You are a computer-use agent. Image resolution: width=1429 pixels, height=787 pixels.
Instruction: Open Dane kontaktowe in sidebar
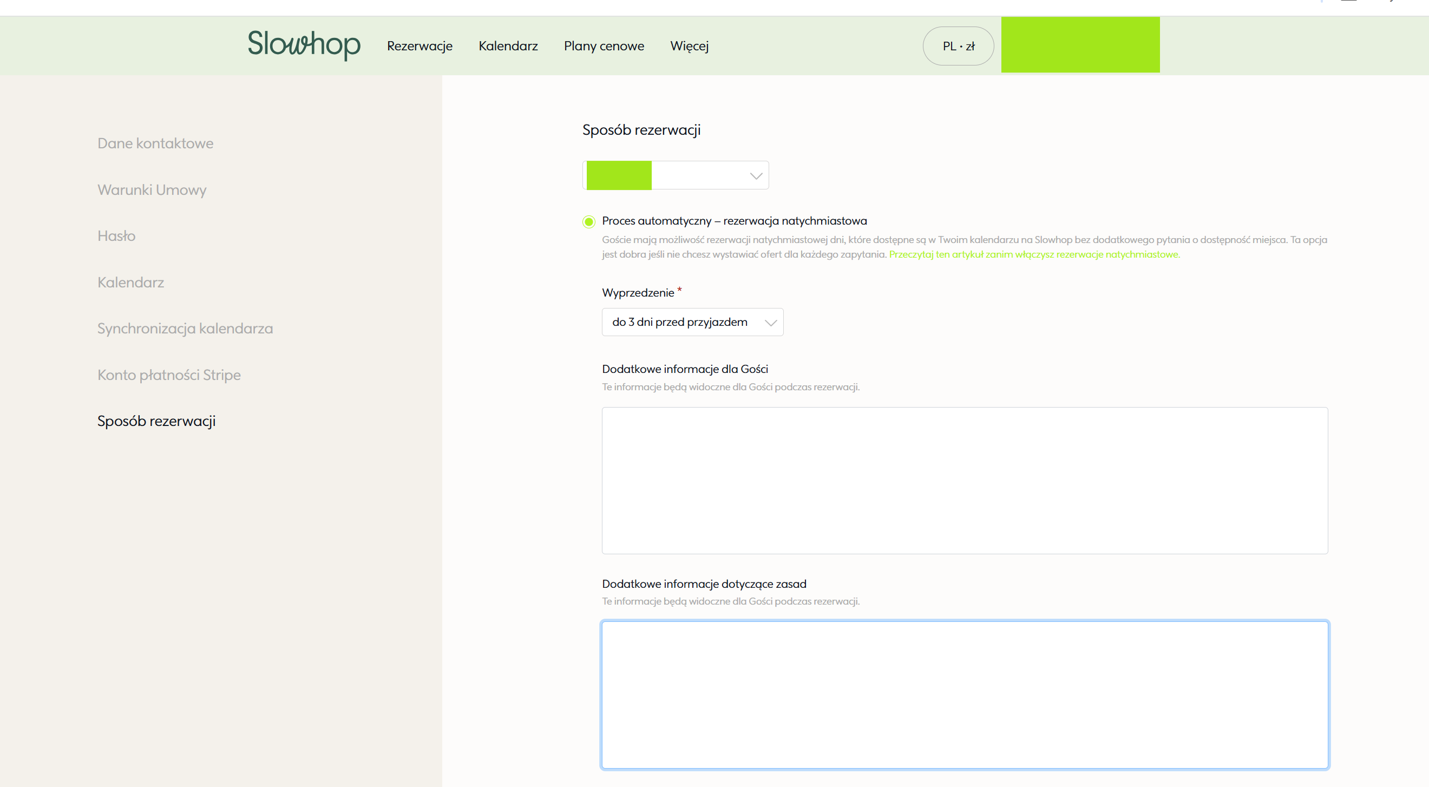(155, 143)
